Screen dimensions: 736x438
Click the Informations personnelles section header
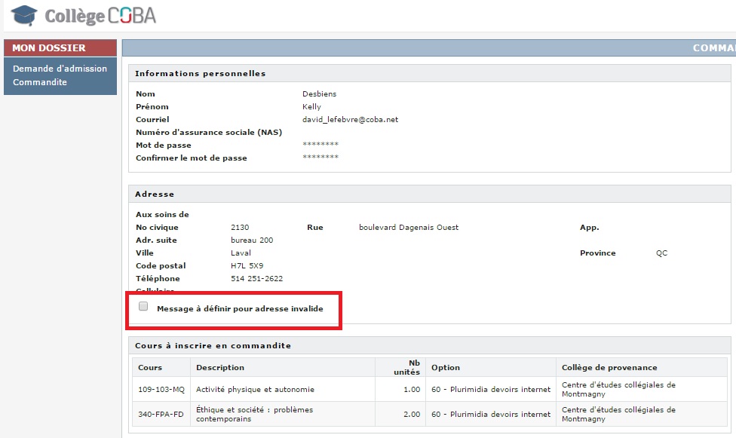pyautogui.click(x=200, y=73)
